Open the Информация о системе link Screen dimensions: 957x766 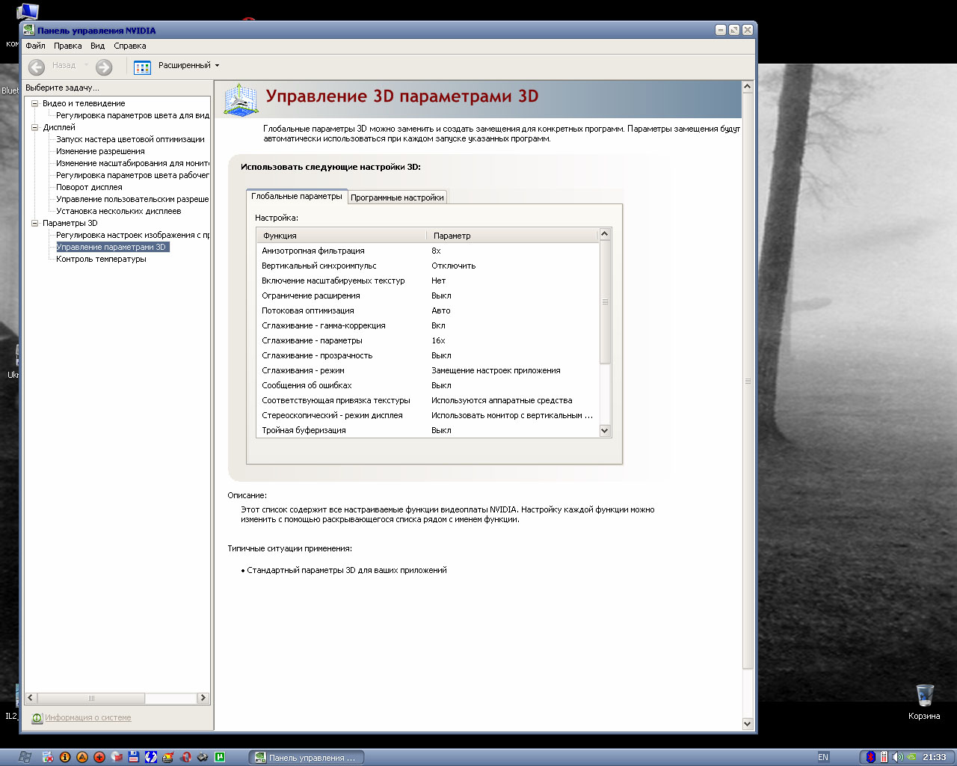(x=87, y=718)
